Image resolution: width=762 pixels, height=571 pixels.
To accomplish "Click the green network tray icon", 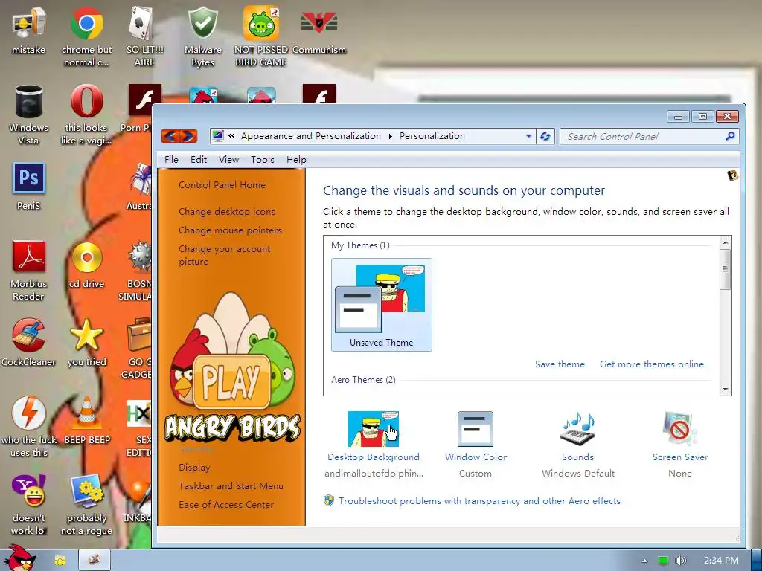I will click(x=662, y=561).
